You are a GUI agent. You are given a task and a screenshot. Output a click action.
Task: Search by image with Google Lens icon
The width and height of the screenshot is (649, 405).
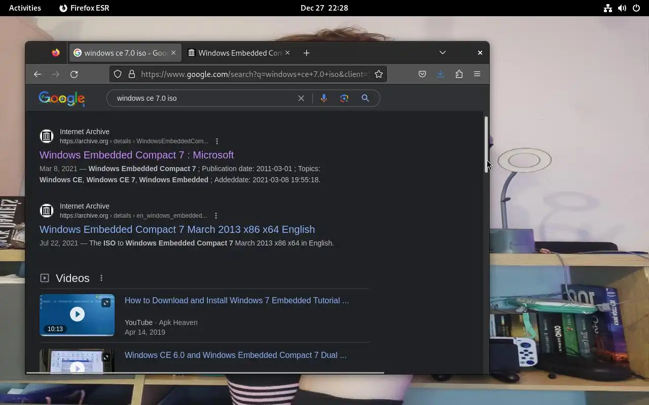coord(344,98)
